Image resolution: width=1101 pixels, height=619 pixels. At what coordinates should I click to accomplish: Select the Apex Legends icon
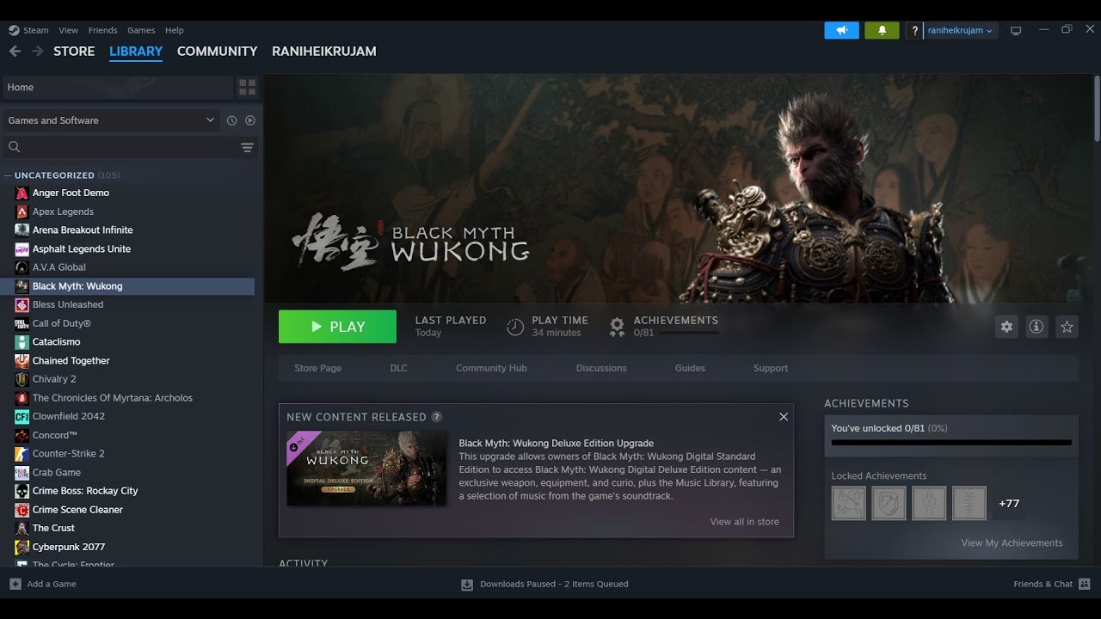[x=22, y=211]
